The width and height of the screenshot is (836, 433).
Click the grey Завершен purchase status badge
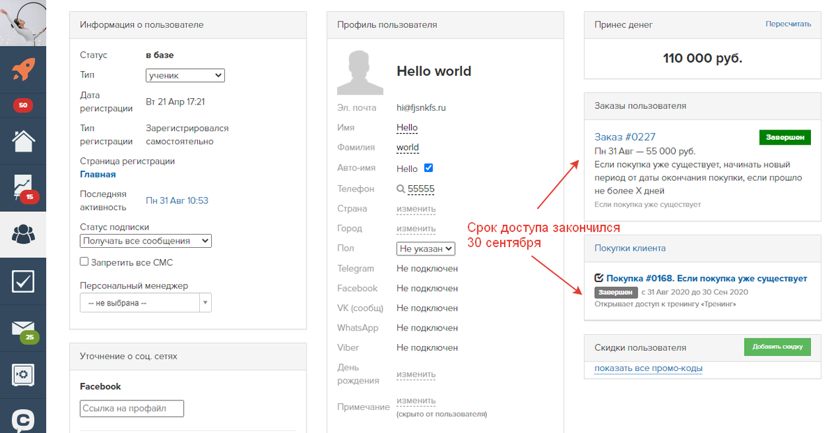[617, 292]
